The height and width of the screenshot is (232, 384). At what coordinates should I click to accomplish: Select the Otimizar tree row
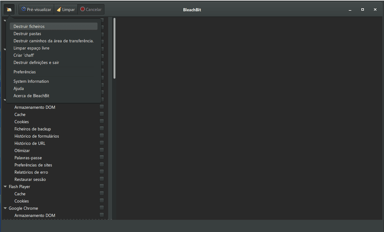coord(55,150)
